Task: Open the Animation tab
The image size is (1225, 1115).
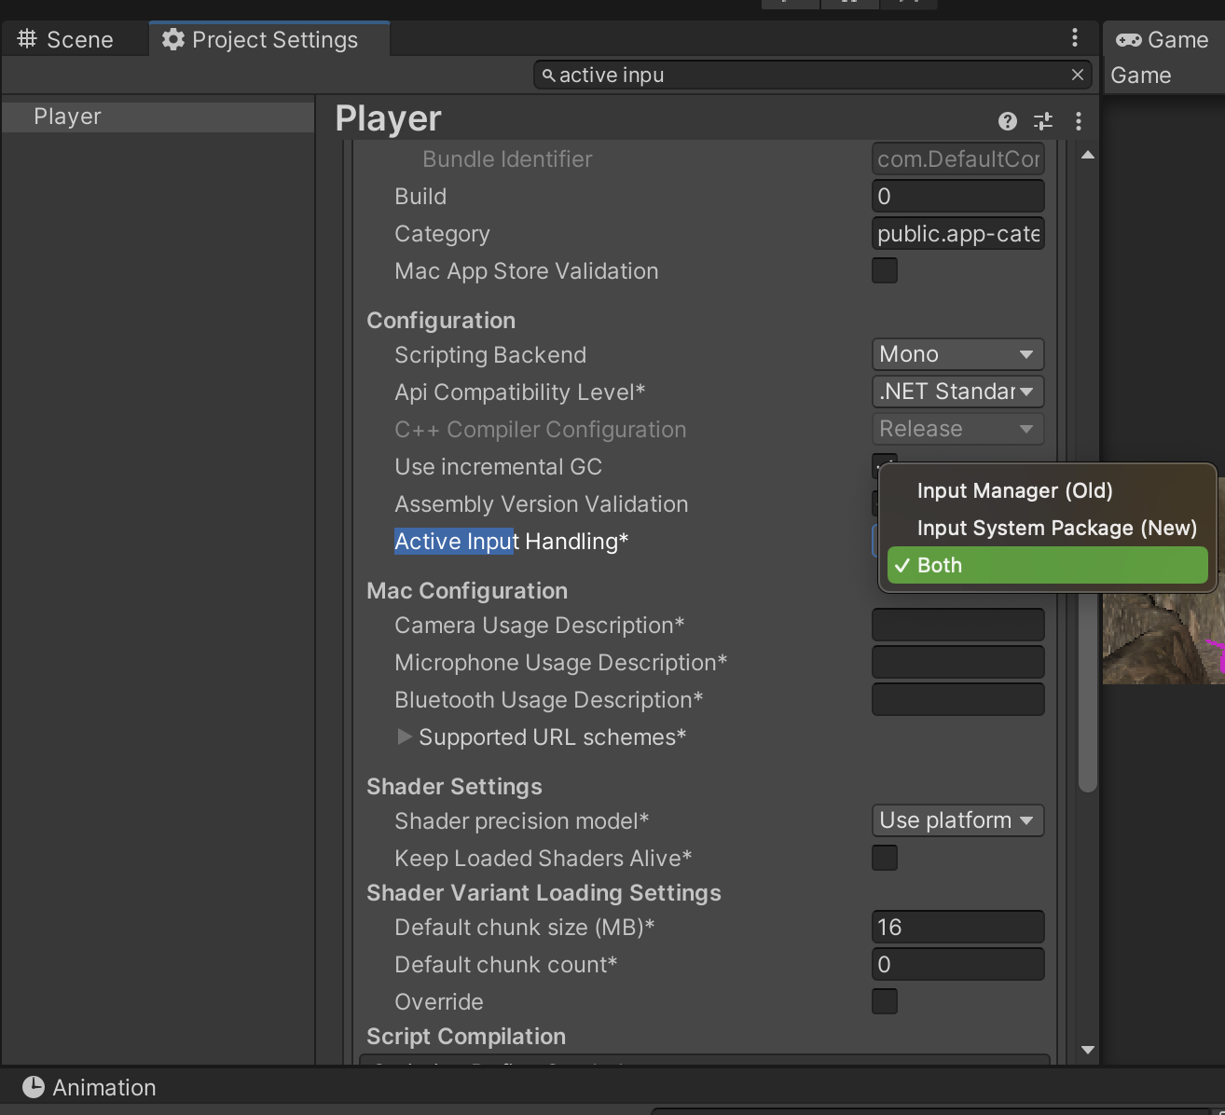Action: (89, 1087)
